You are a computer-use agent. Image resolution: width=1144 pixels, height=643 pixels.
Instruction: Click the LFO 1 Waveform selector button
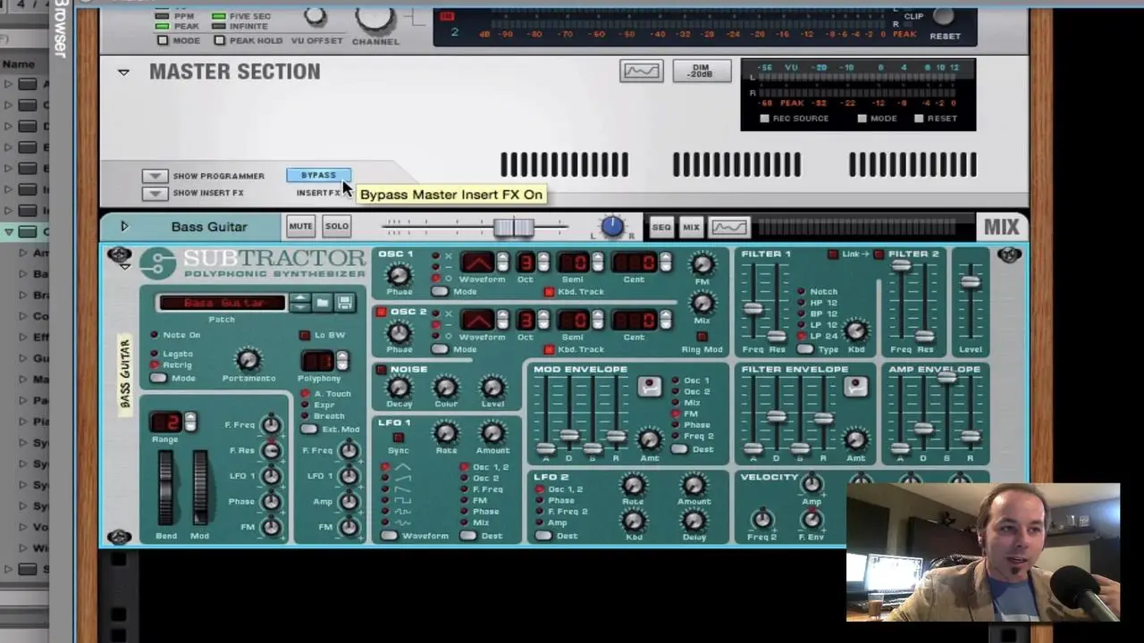[389, 536]
